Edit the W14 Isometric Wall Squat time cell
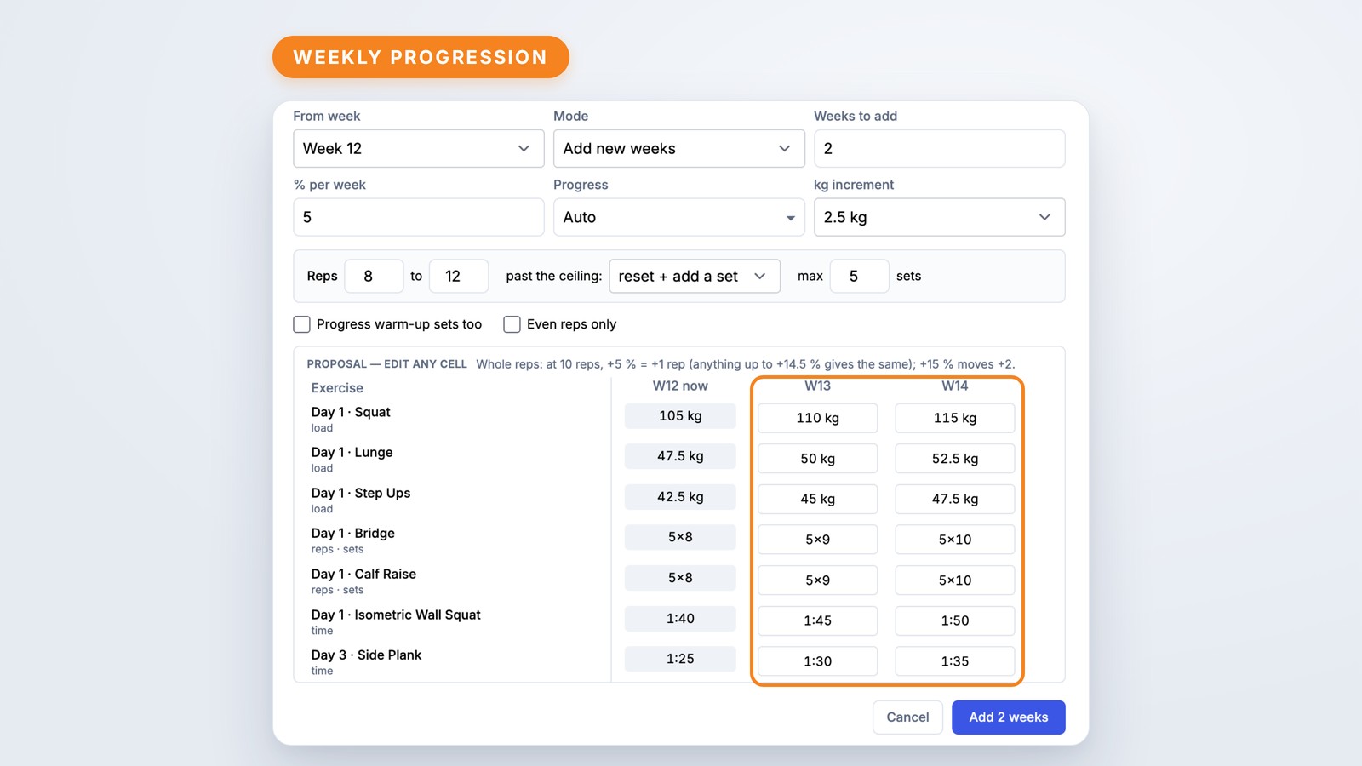The width and height of the screenshot is (1362, 766). click(x=955, y=620)
